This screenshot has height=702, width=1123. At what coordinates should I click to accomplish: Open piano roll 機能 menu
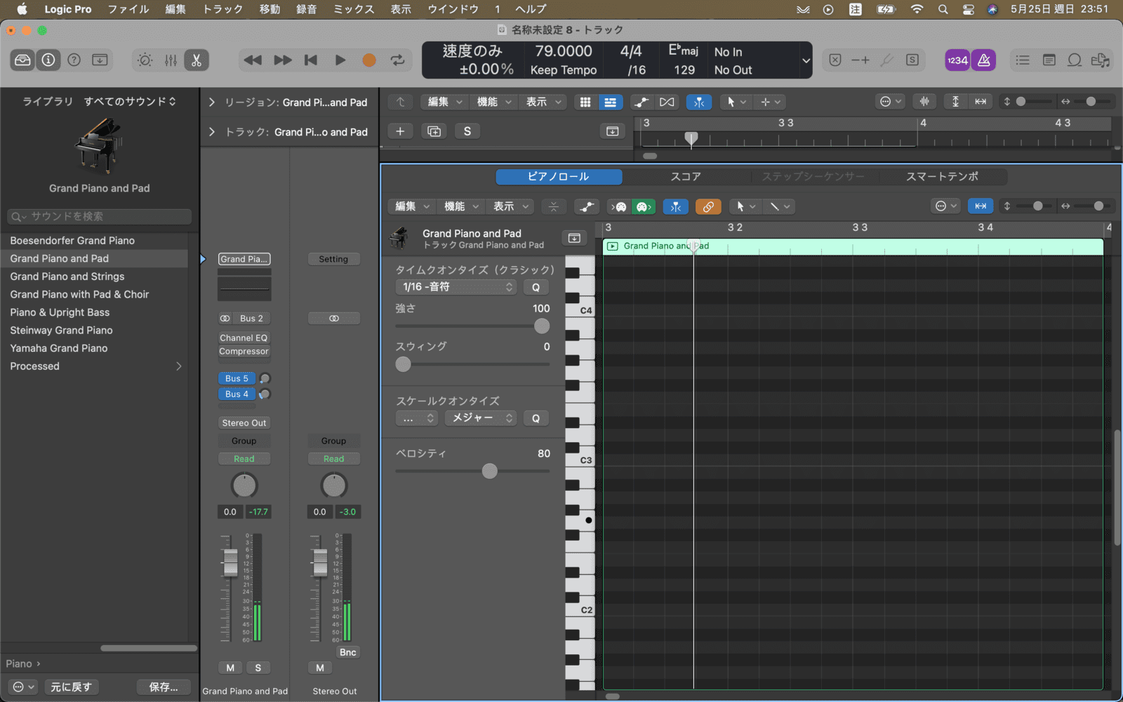pos(461,206)
